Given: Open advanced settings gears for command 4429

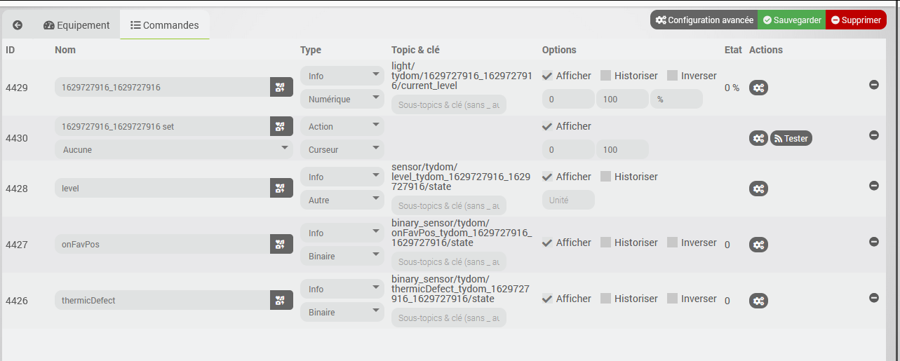Looking at the screenshot, I should [x=758, y=88].
